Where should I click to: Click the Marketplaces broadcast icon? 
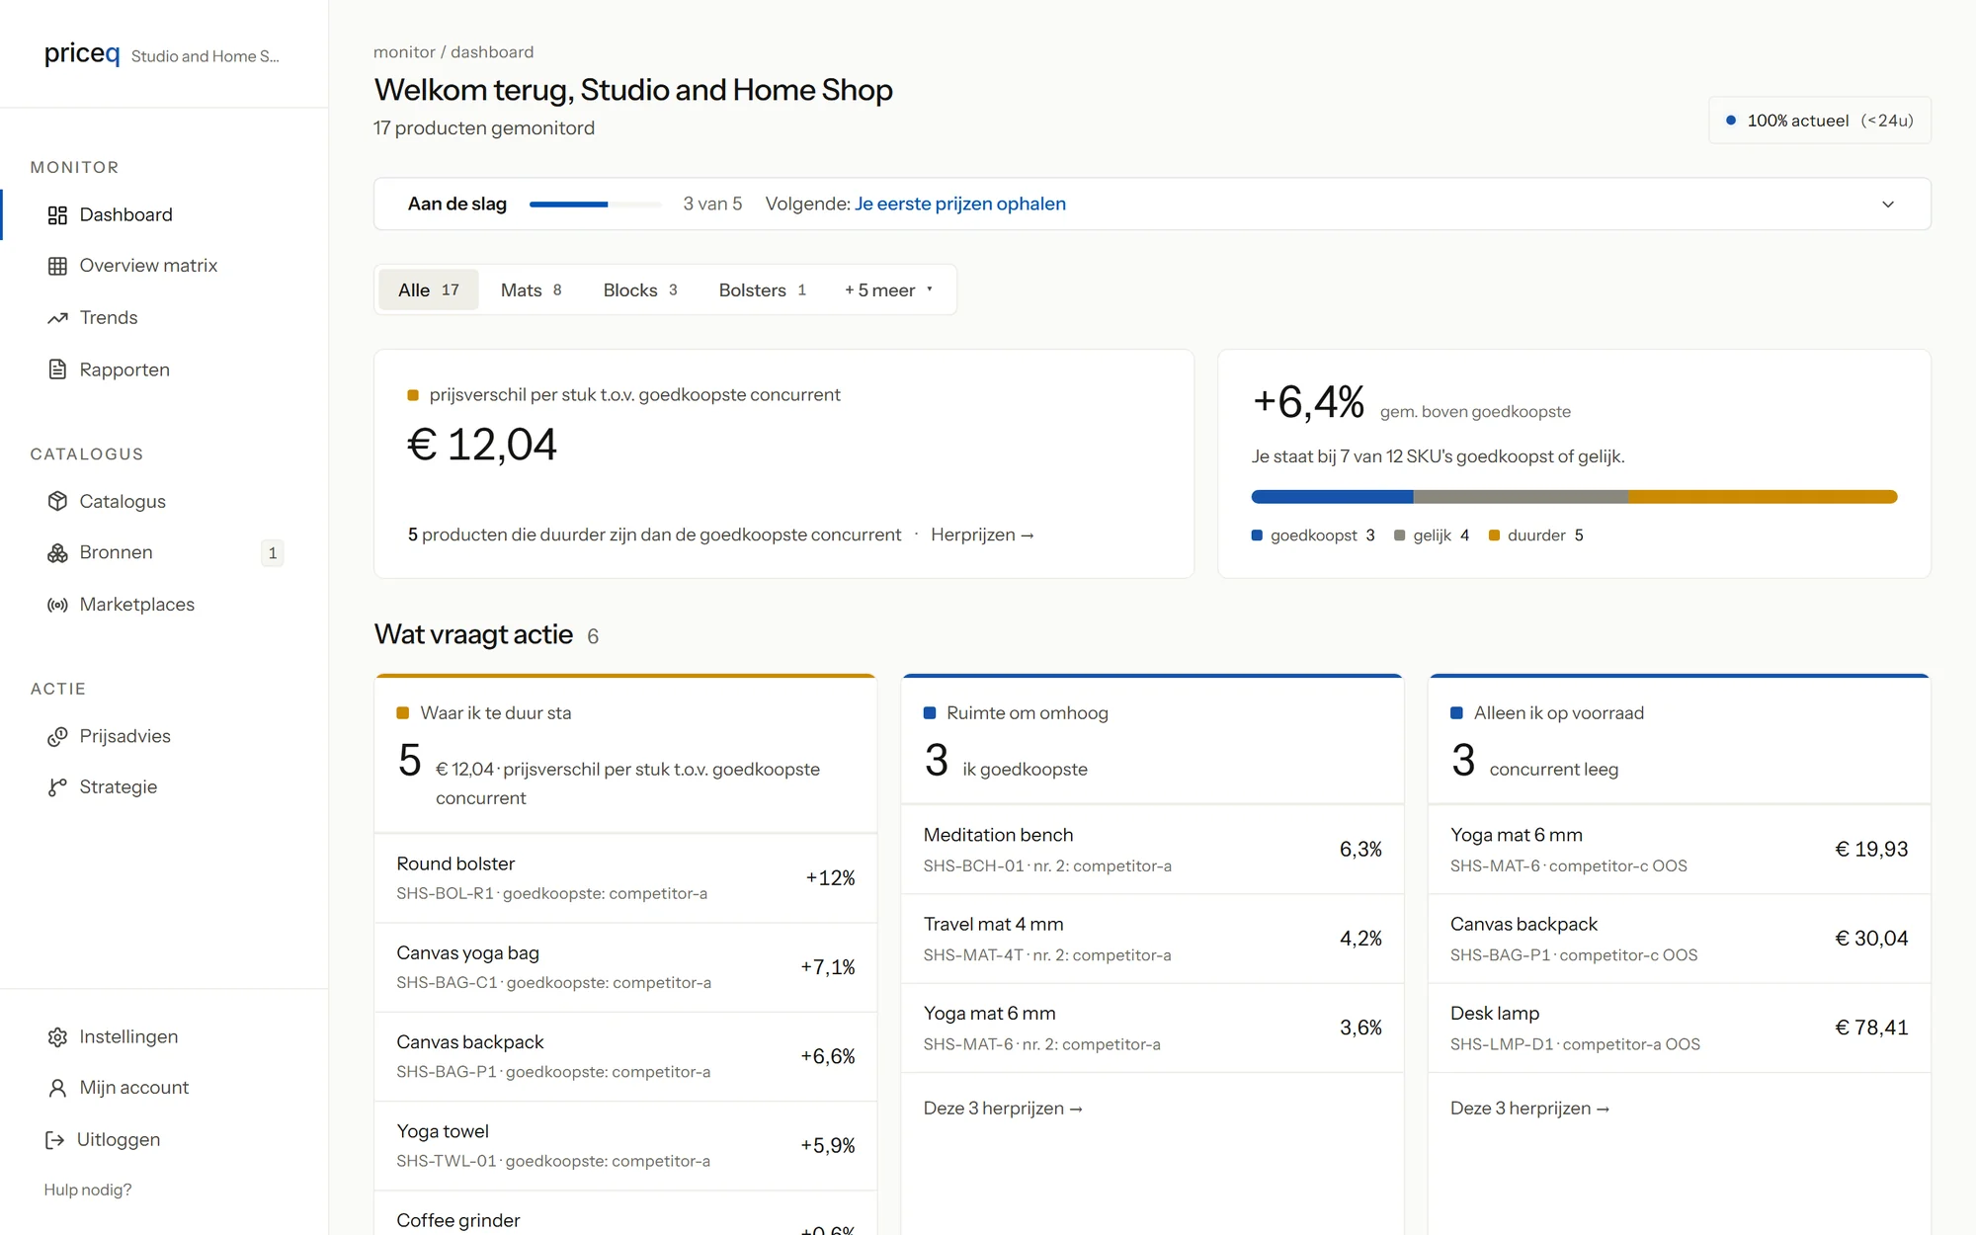pyautogui.click(x=57, y=605)
